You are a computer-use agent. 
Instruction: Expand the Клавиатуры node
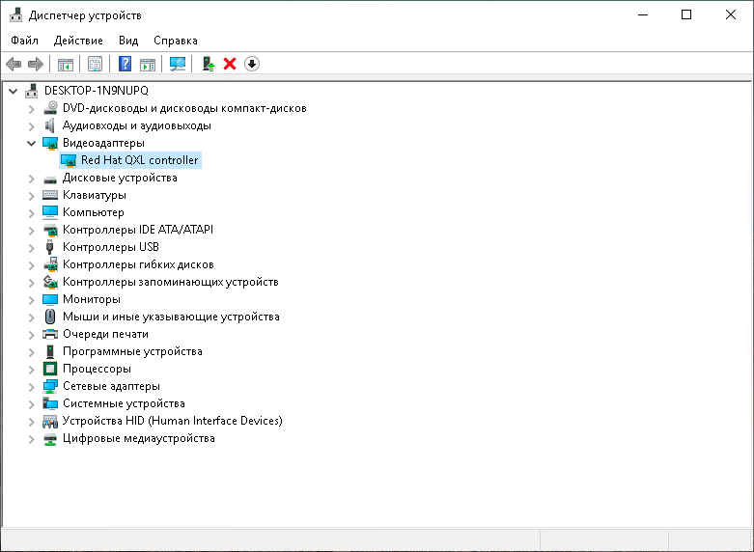pos(31,195)
